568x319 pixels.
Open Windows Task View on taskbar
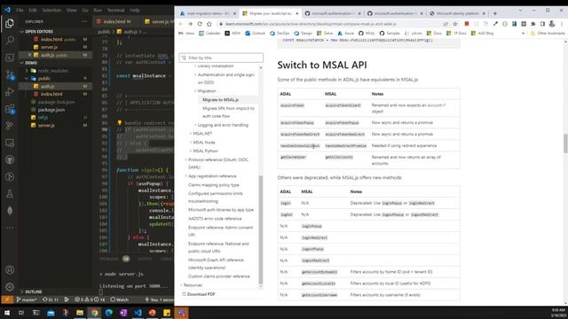(21, 313)
